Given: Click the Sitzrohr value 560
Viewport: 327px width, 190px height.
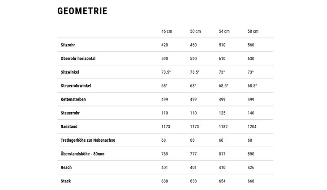Looking at the screenshot, I should [251, 45].
